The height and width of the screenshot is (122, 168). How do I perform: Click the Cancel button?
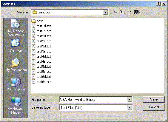tap(154, 107)
